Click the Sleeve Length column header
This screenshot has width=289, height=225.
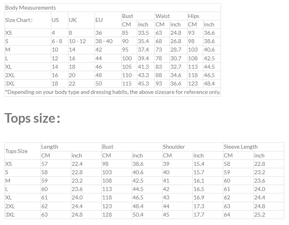pos(241,147)
